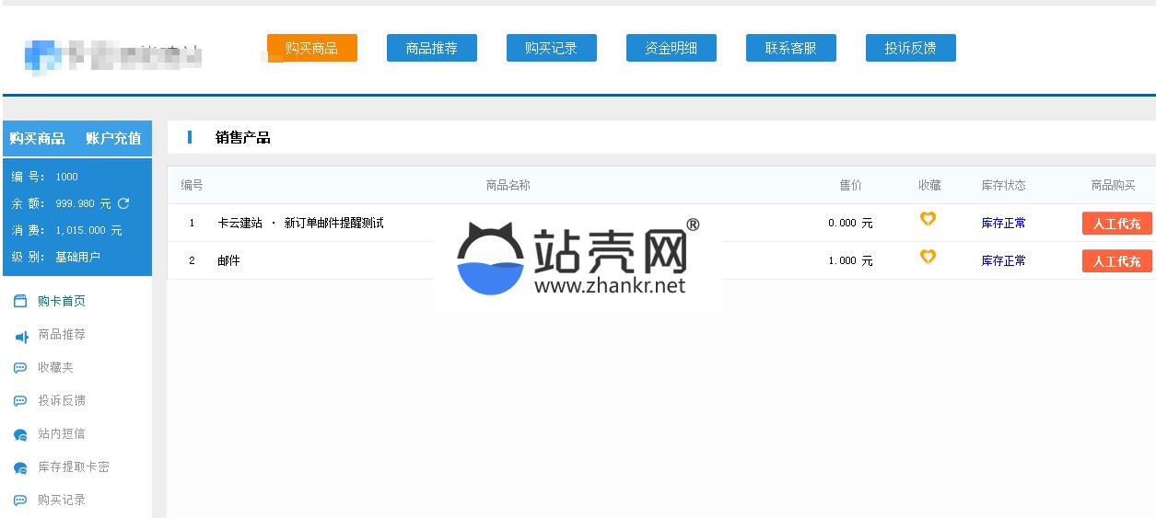Viewport: 1156px width, 518px height.
Task: Click the 库存状态 column header
Action: coord(1003,185)
